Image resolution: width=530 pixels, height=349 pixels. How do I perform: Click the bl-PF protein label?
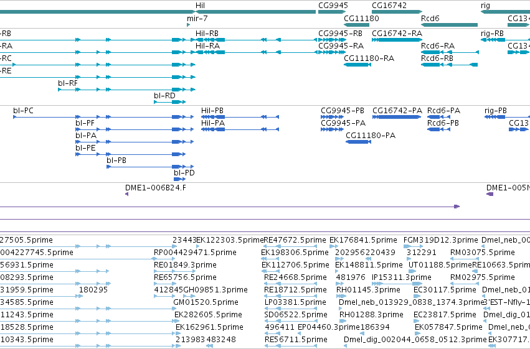click(x=85, y=123)
